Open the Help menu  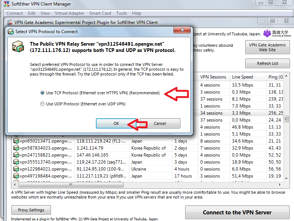tap(136, 13)
